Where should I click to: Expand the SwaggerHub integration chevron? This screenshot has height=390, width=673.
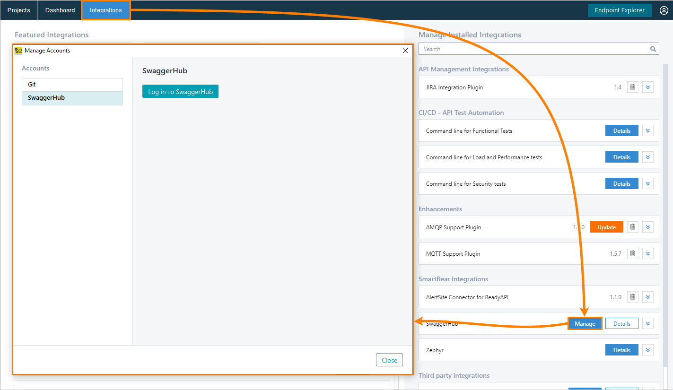(x=648, y=324)
